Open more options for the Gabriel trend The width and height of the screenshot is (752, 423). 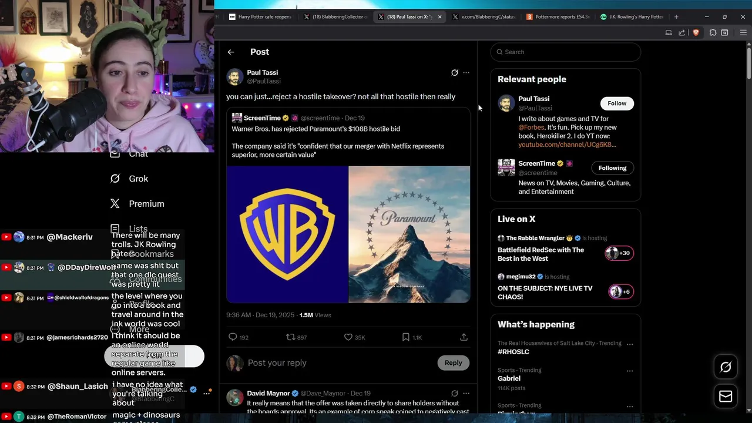629,371
